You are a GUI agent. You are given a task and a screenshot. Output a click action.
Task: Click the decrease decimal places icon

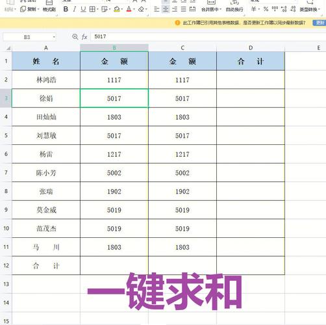click(x=293, y=9)
